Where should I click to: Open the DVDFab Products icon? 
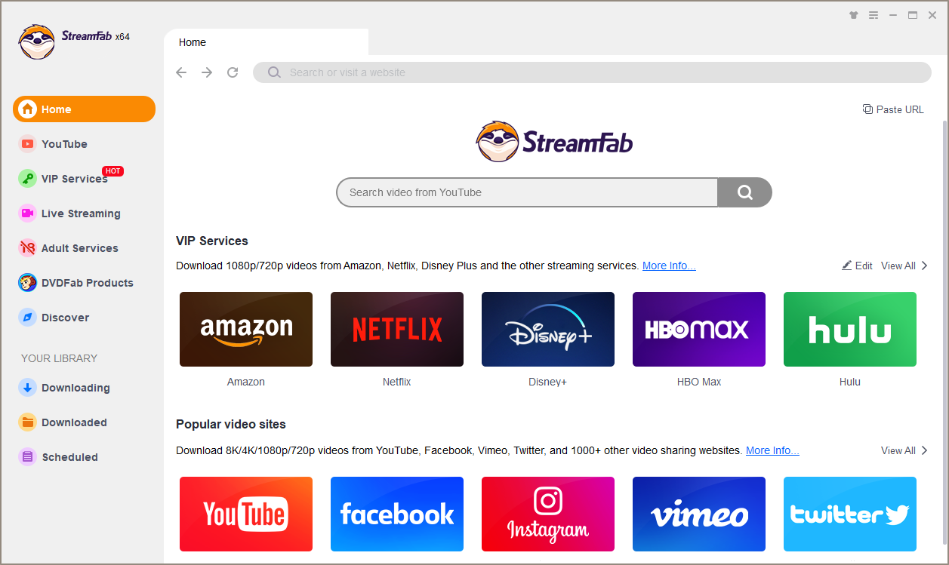click(x=27, y=283)
